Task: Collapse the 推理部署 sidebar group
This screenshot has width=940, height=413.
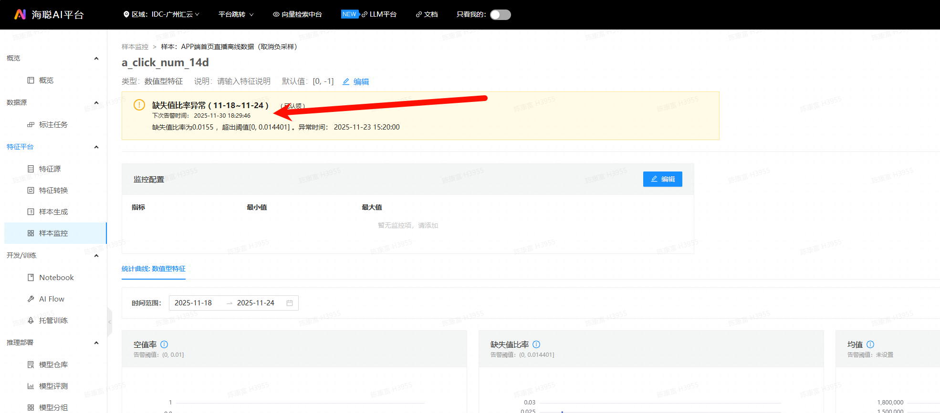Action: point(96,342)
